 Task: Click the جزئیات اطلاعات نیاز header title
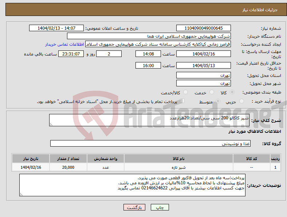tap(260, 10)
